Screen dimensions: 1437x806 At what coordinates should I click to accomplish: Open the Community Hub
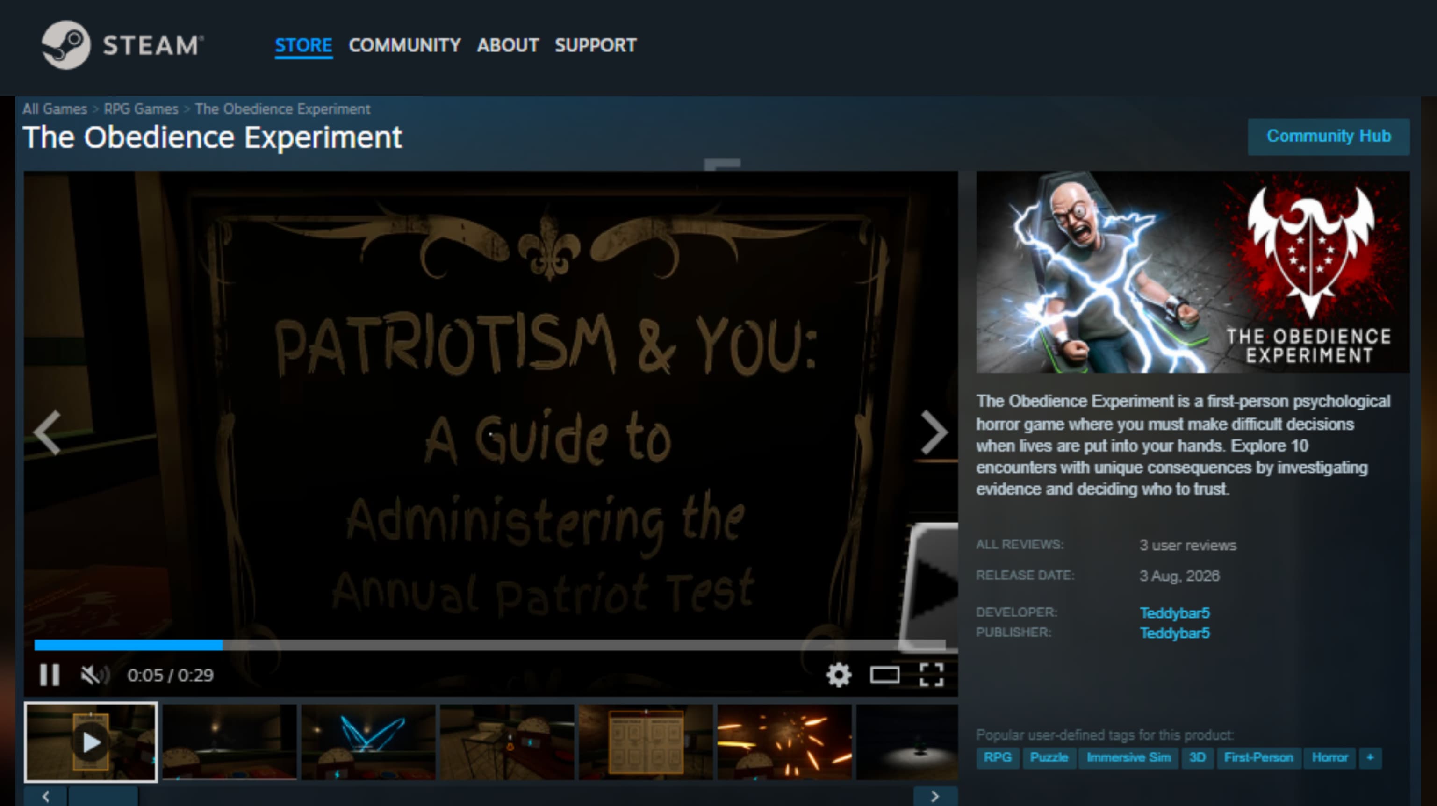tap(1328, 136)
